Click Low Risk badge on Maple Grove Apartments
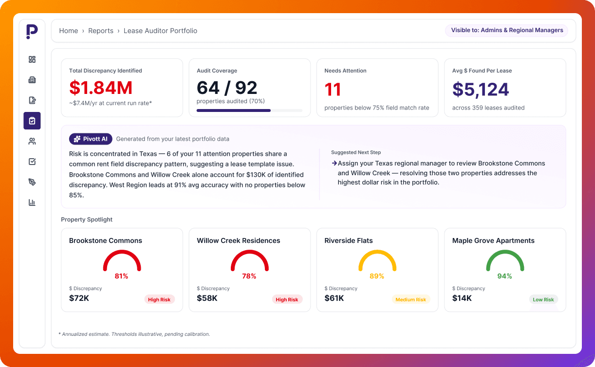 coord(543,299)
